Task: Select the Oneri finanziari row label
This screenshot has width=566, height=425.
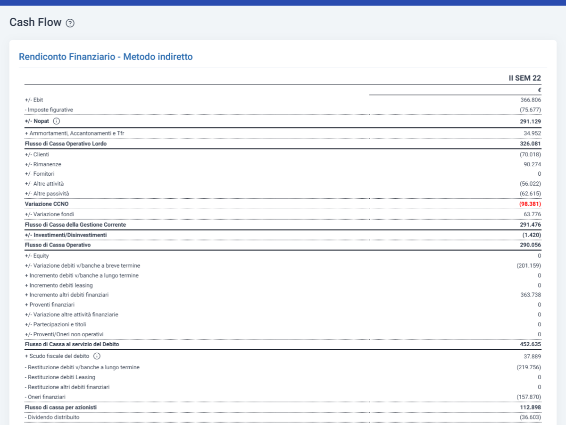Action: (45, 397)
